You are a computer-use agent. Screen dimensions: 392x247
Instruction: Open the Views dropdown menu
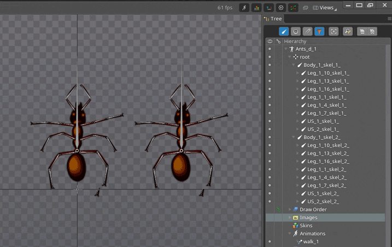coord(326,8)
